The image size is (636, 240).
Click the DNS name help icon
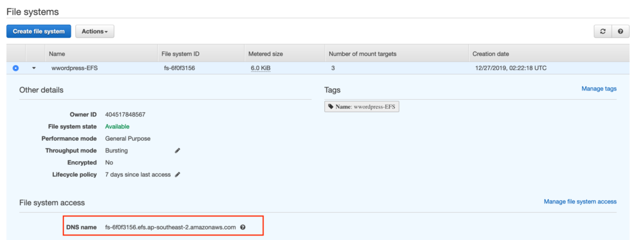(x=243, y=227)
